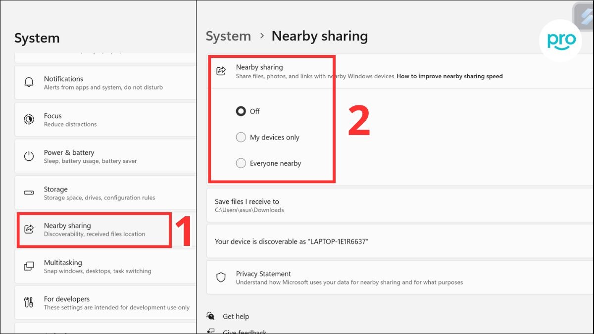Click the C:\Users\asus\Downloads path text
This screenshot has height=334, width=594.
[x=249, y=210]
